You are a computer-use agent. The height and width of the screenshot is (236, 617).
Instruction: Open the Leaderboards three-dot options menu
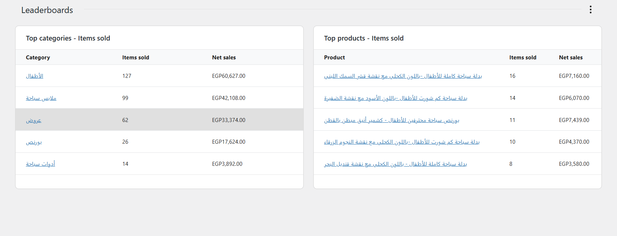point(591,10)
